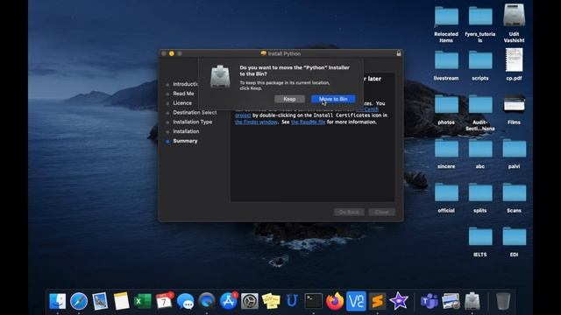The height and width of the screenshot is (315, 561).
Task: Launch Safari from the Dock
Action: pyautogui.click(x=79, y=301)
